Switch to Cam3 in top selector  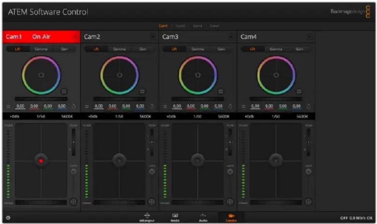pyautogui.click(x=197, y=26)
